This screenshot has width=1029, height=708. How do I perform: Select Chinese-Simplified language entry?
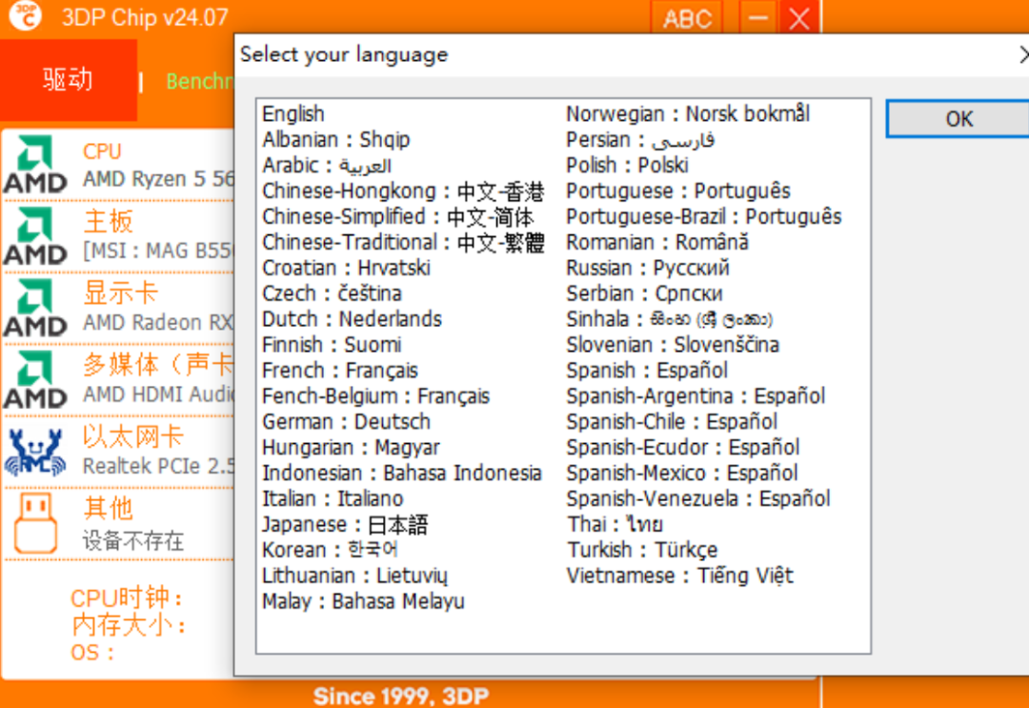[x=397, y=216]
